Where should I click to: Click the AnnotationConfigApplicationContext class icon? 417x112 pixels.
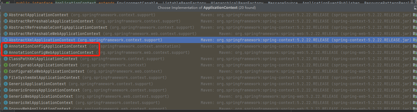pyautogui.click(x=5, y=46)
